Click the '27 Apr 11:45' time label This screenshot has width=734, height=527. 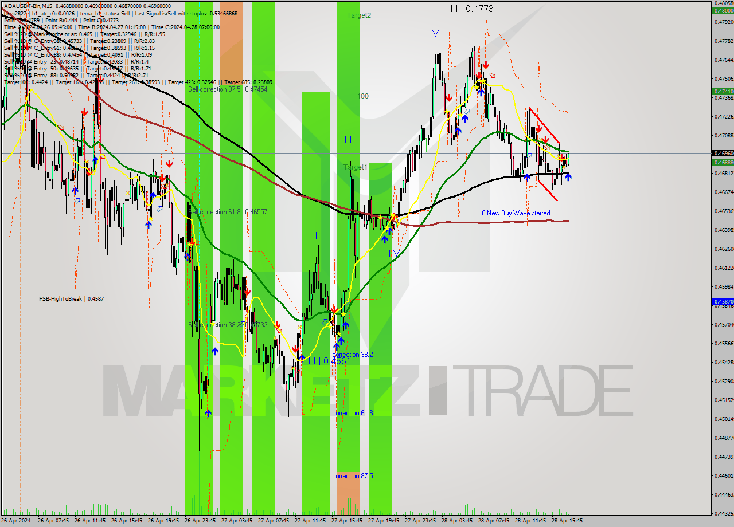pyautogui.click(x=311, y=521)
